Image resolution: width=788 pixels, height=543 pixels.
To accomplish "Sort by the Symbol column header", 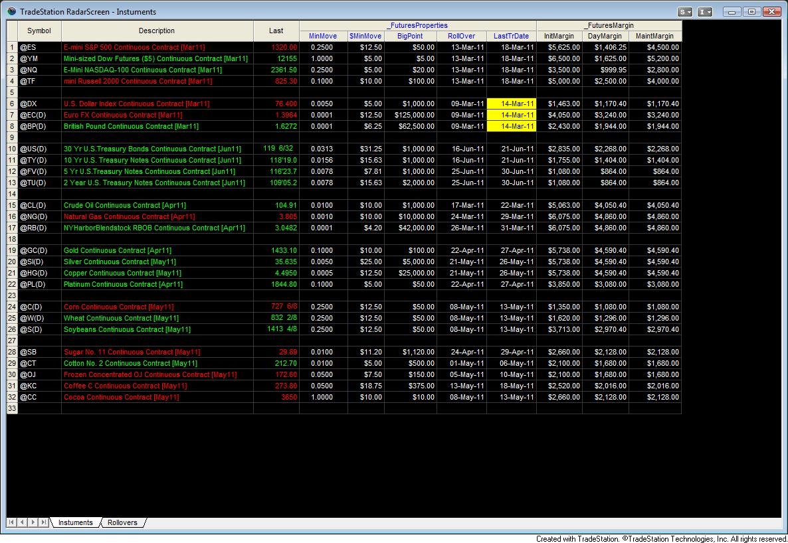I will pos(39,31).
